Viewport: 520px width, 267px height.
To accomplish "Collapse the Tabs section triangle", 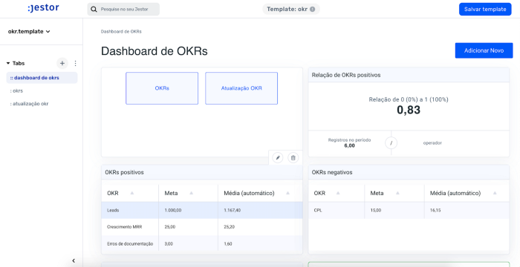I will point(8,63).
